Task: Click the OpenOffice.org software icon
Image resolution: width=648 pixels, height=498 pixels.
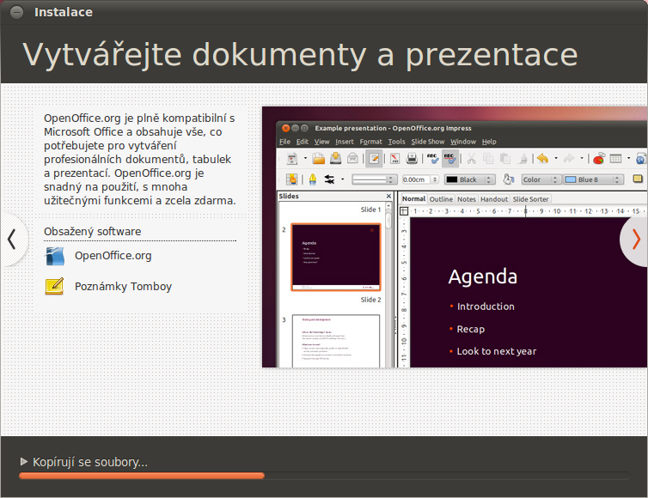Action: pyautogui.click(x=54, y=256)
